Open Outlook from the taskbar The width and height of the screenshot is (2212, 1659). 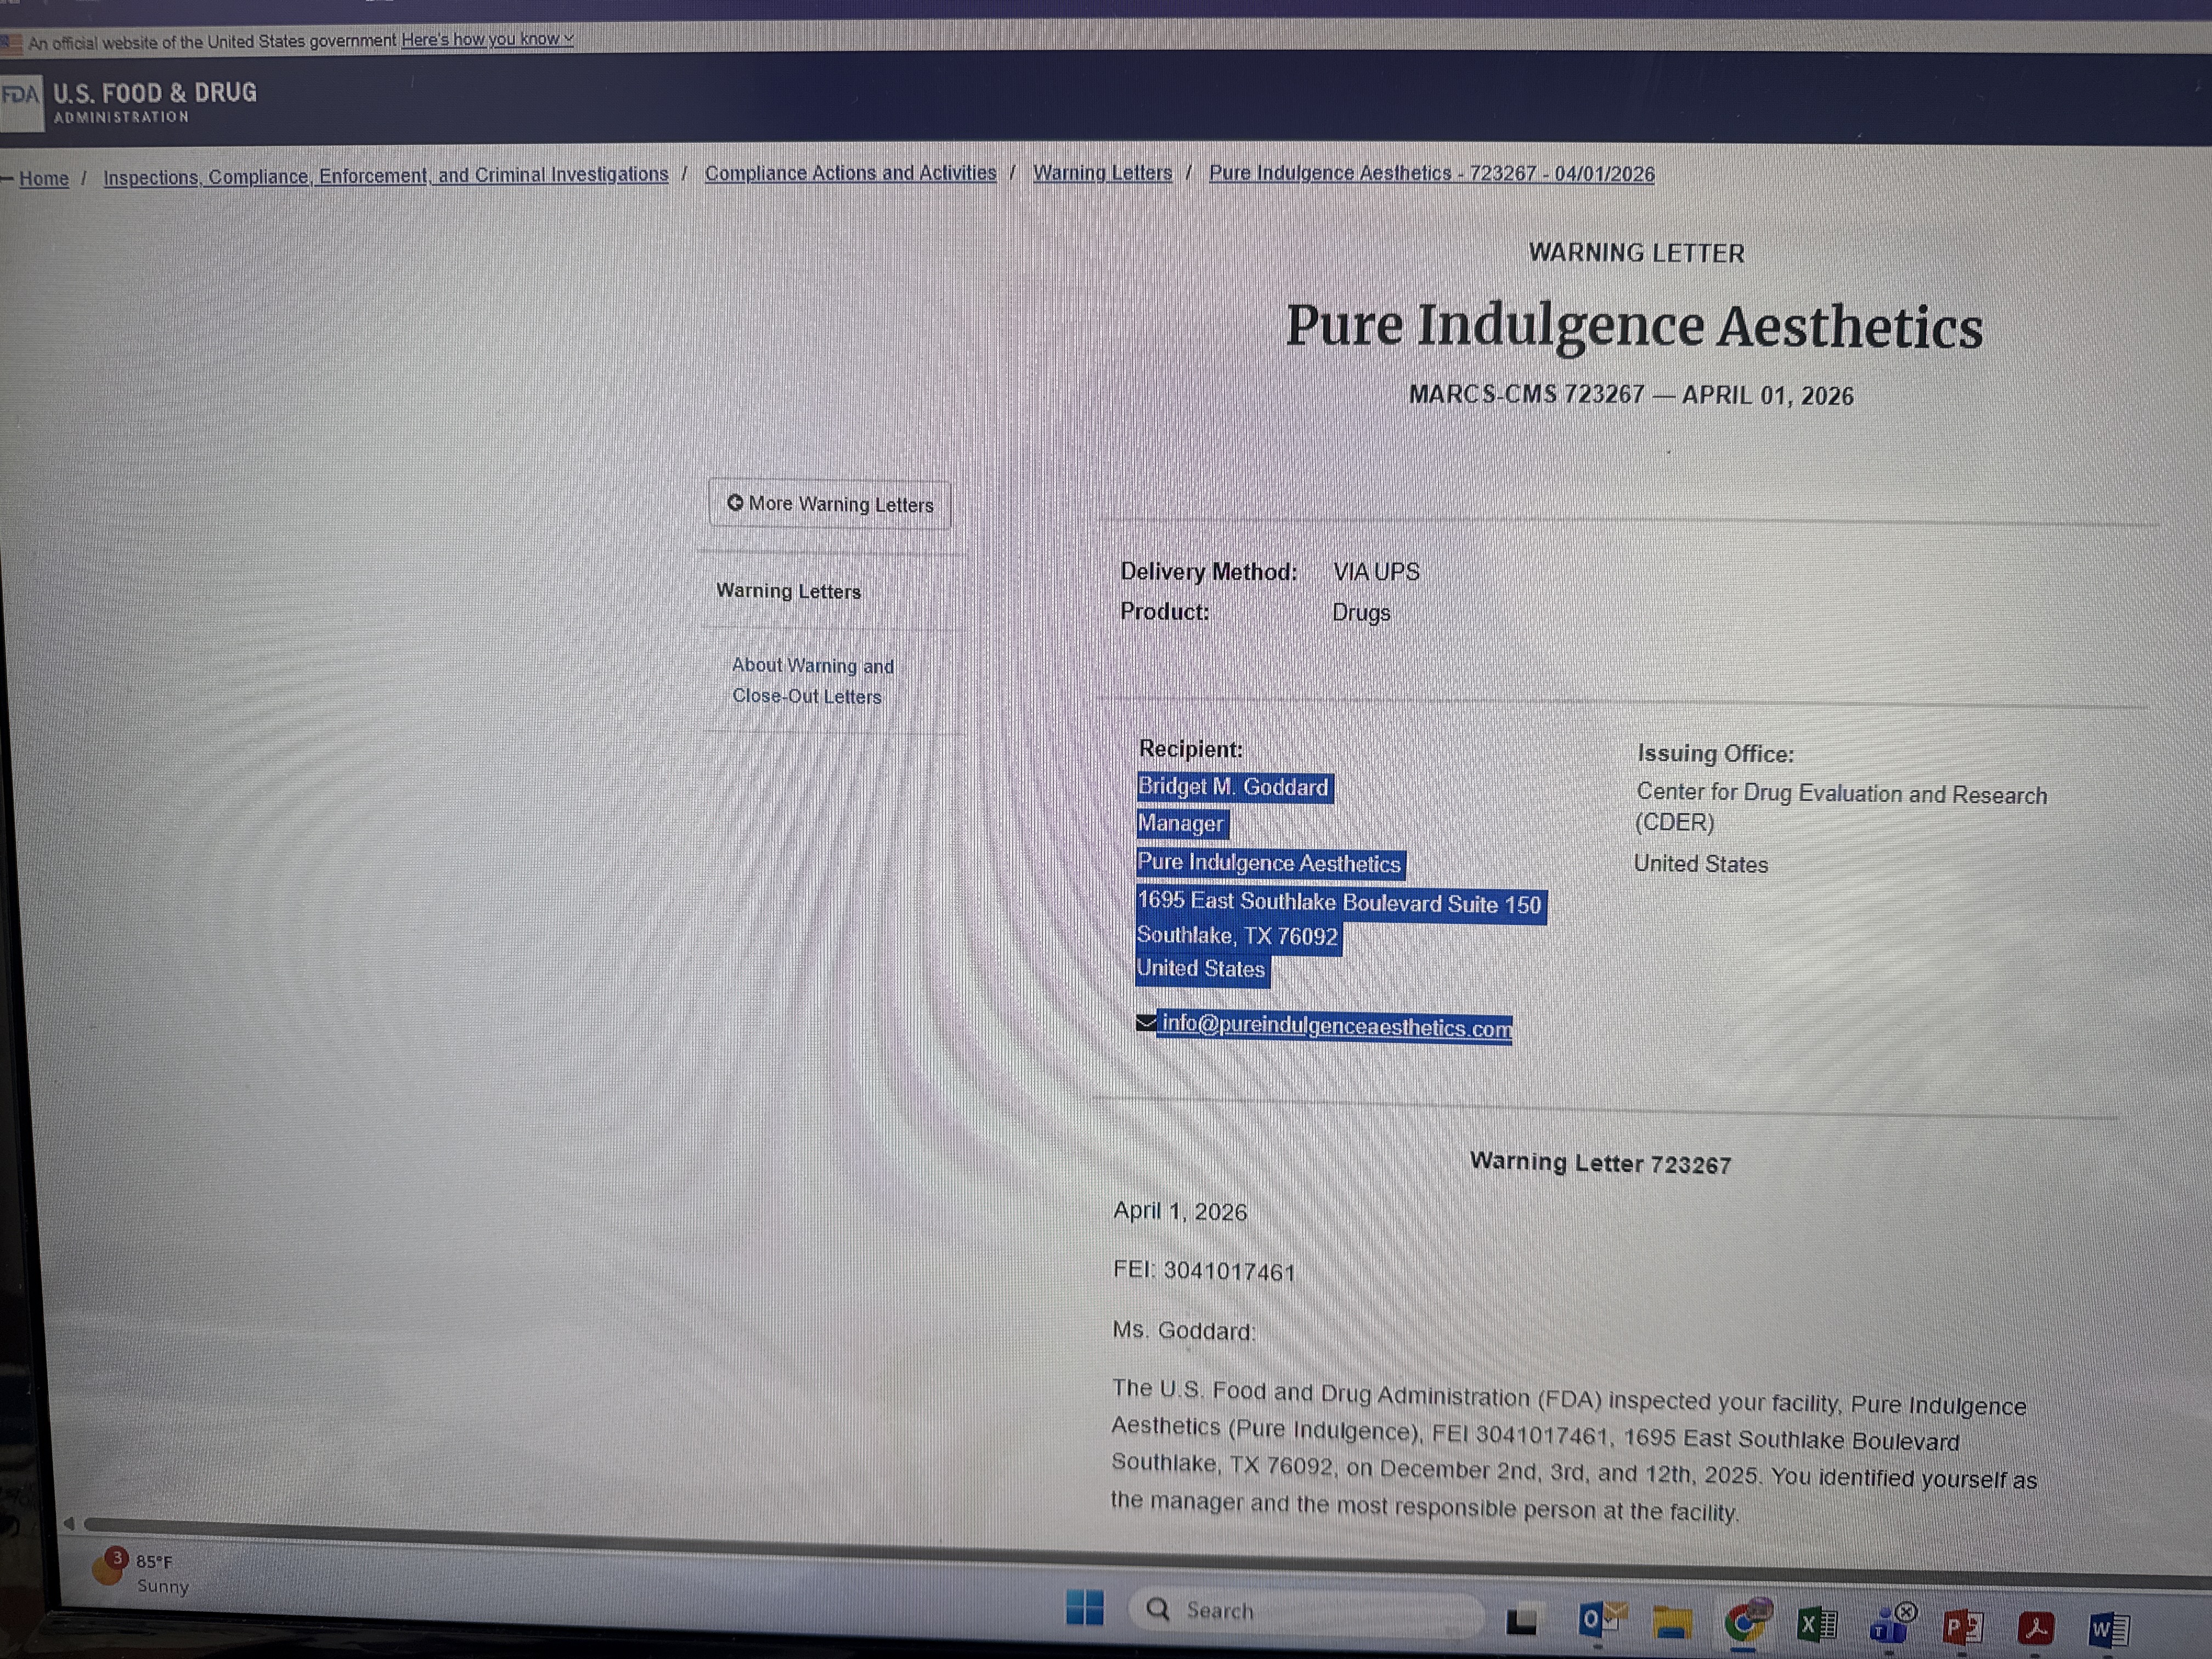click(x=1601, y=1619)
